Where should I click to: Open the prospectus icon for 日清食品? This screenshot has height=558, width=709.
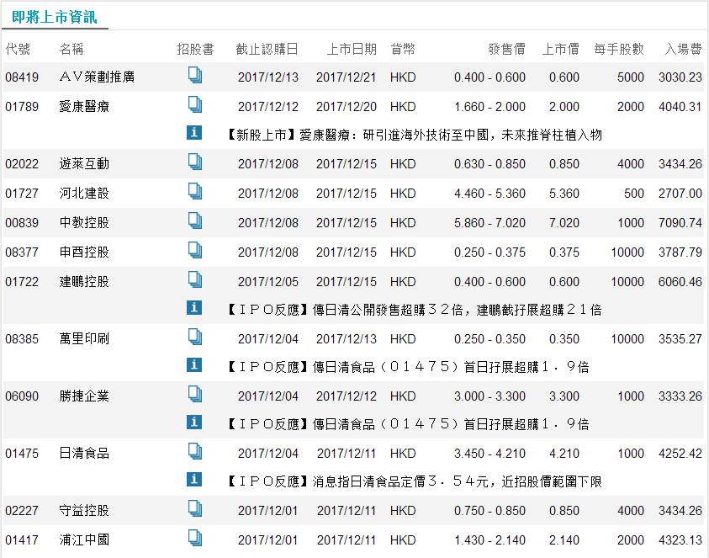coord(194,452)
